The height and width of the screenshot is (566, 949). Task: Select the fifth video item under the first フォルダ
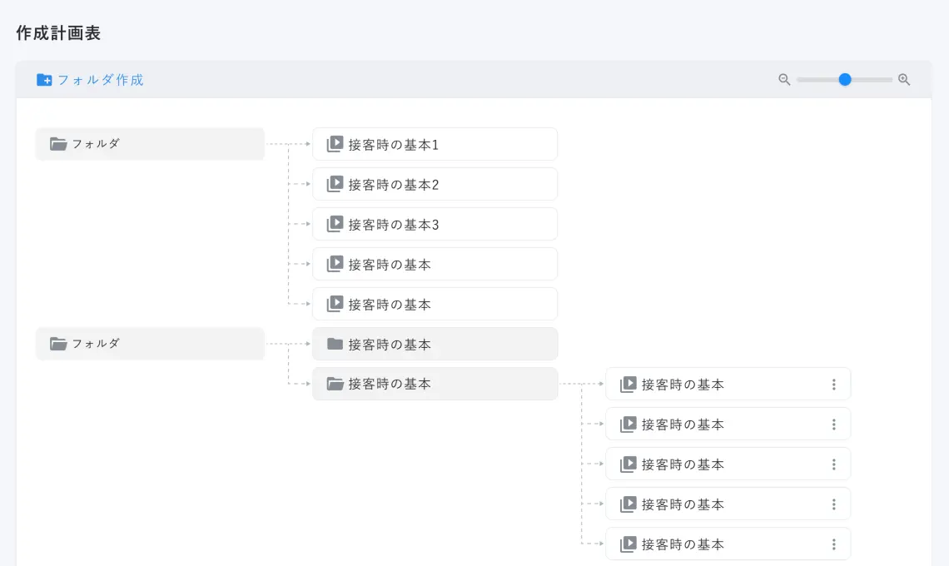coord(435,304)
